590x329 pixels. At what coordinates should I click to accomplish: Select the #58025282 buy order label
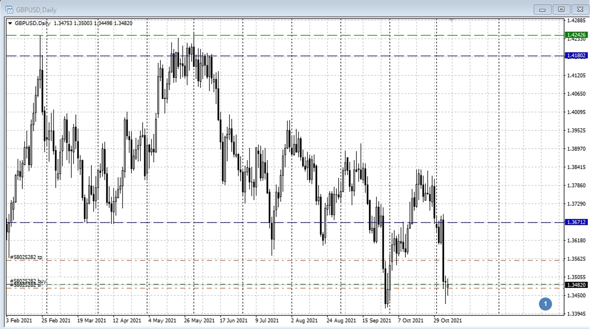tap(28, 281)
